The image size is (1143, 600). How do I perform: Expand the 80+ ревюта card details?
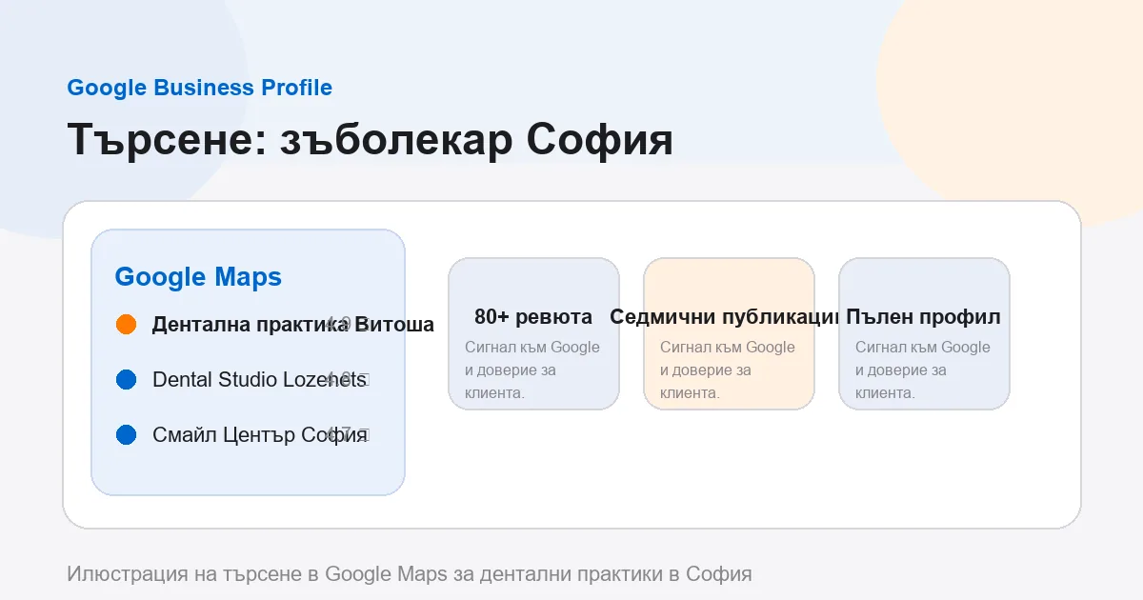(x=533, y=333)
